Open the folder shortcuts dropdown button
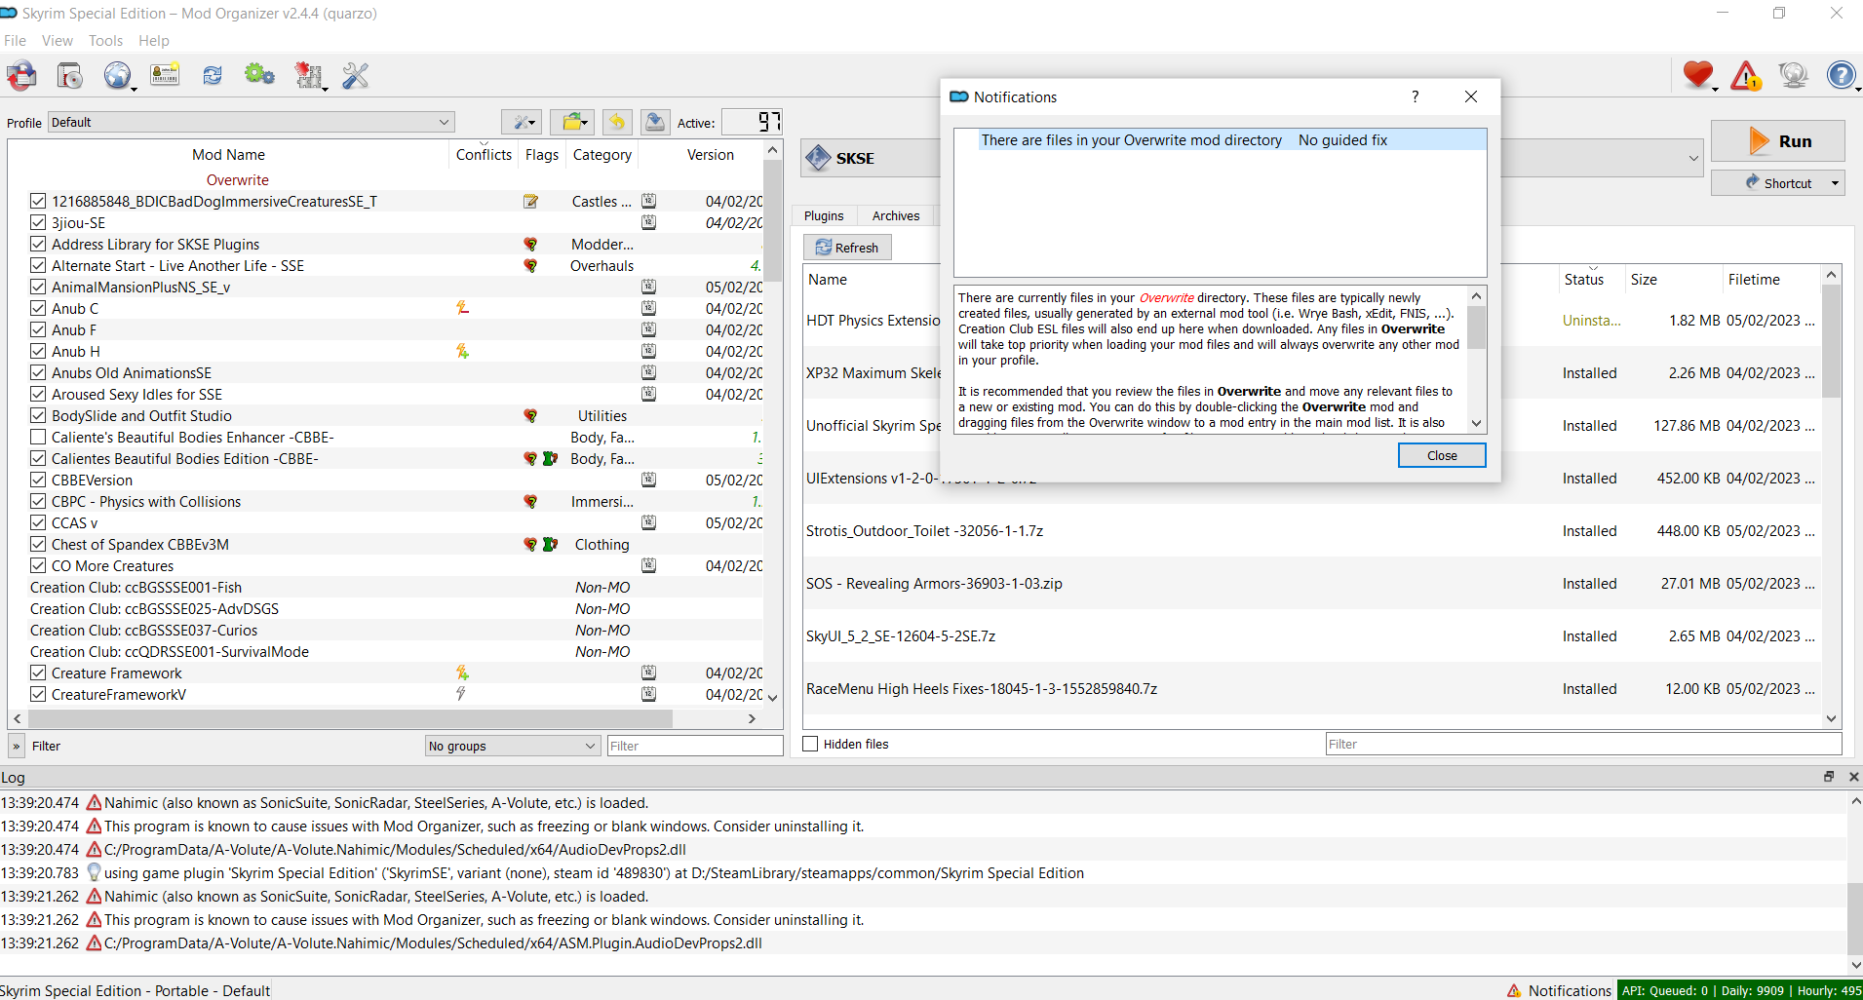This screenshot has width=1863, height=1000. 572,122
